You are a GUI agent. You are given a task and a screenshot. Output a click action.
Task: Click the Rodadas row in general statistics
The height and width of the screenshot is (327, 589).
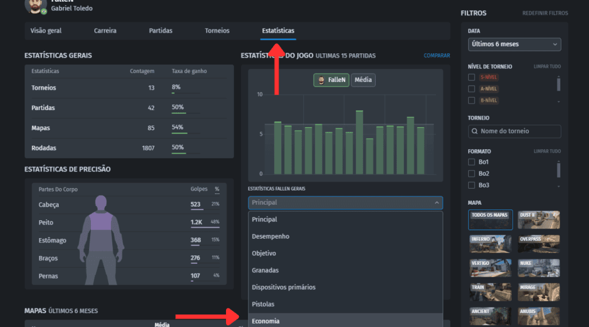tap(129, 148)
